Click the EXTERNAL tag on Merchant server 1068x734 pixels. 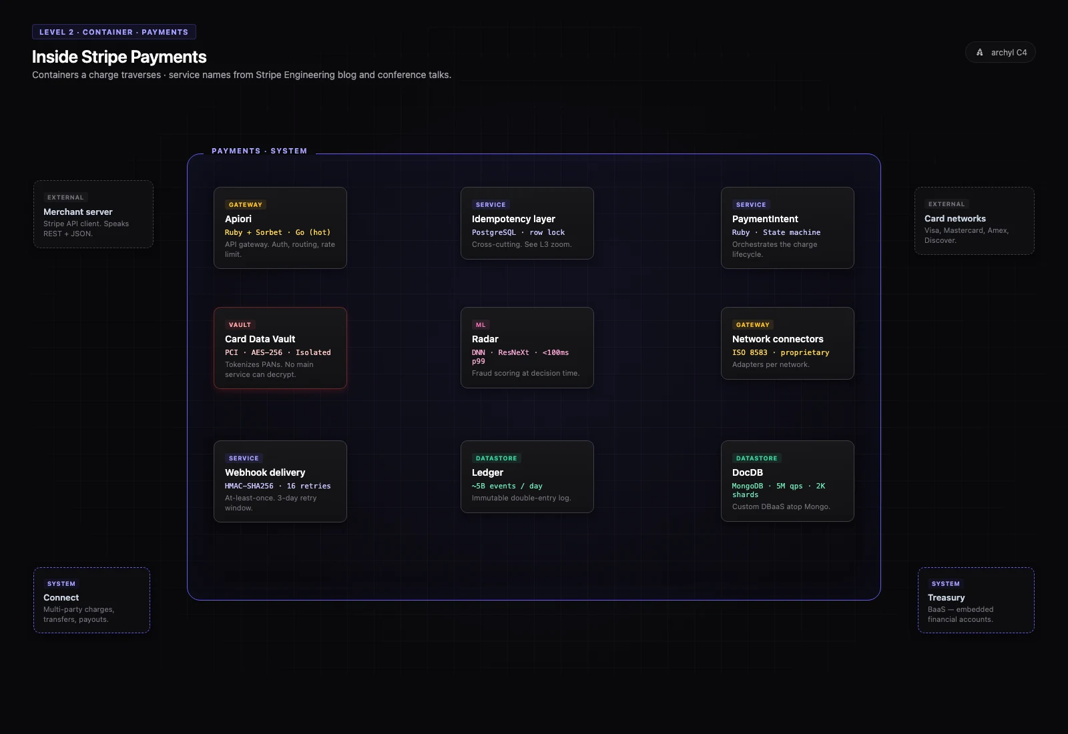point(65,198)
